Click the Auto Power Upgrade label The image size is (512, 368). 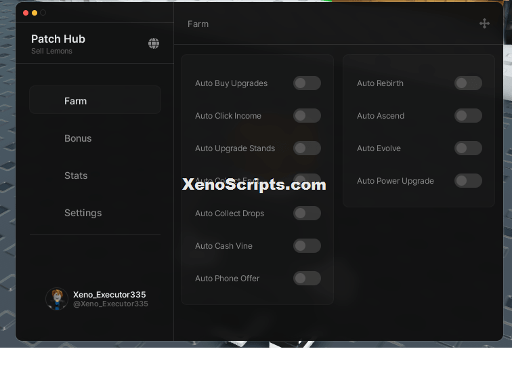click(x=396, y=181)
